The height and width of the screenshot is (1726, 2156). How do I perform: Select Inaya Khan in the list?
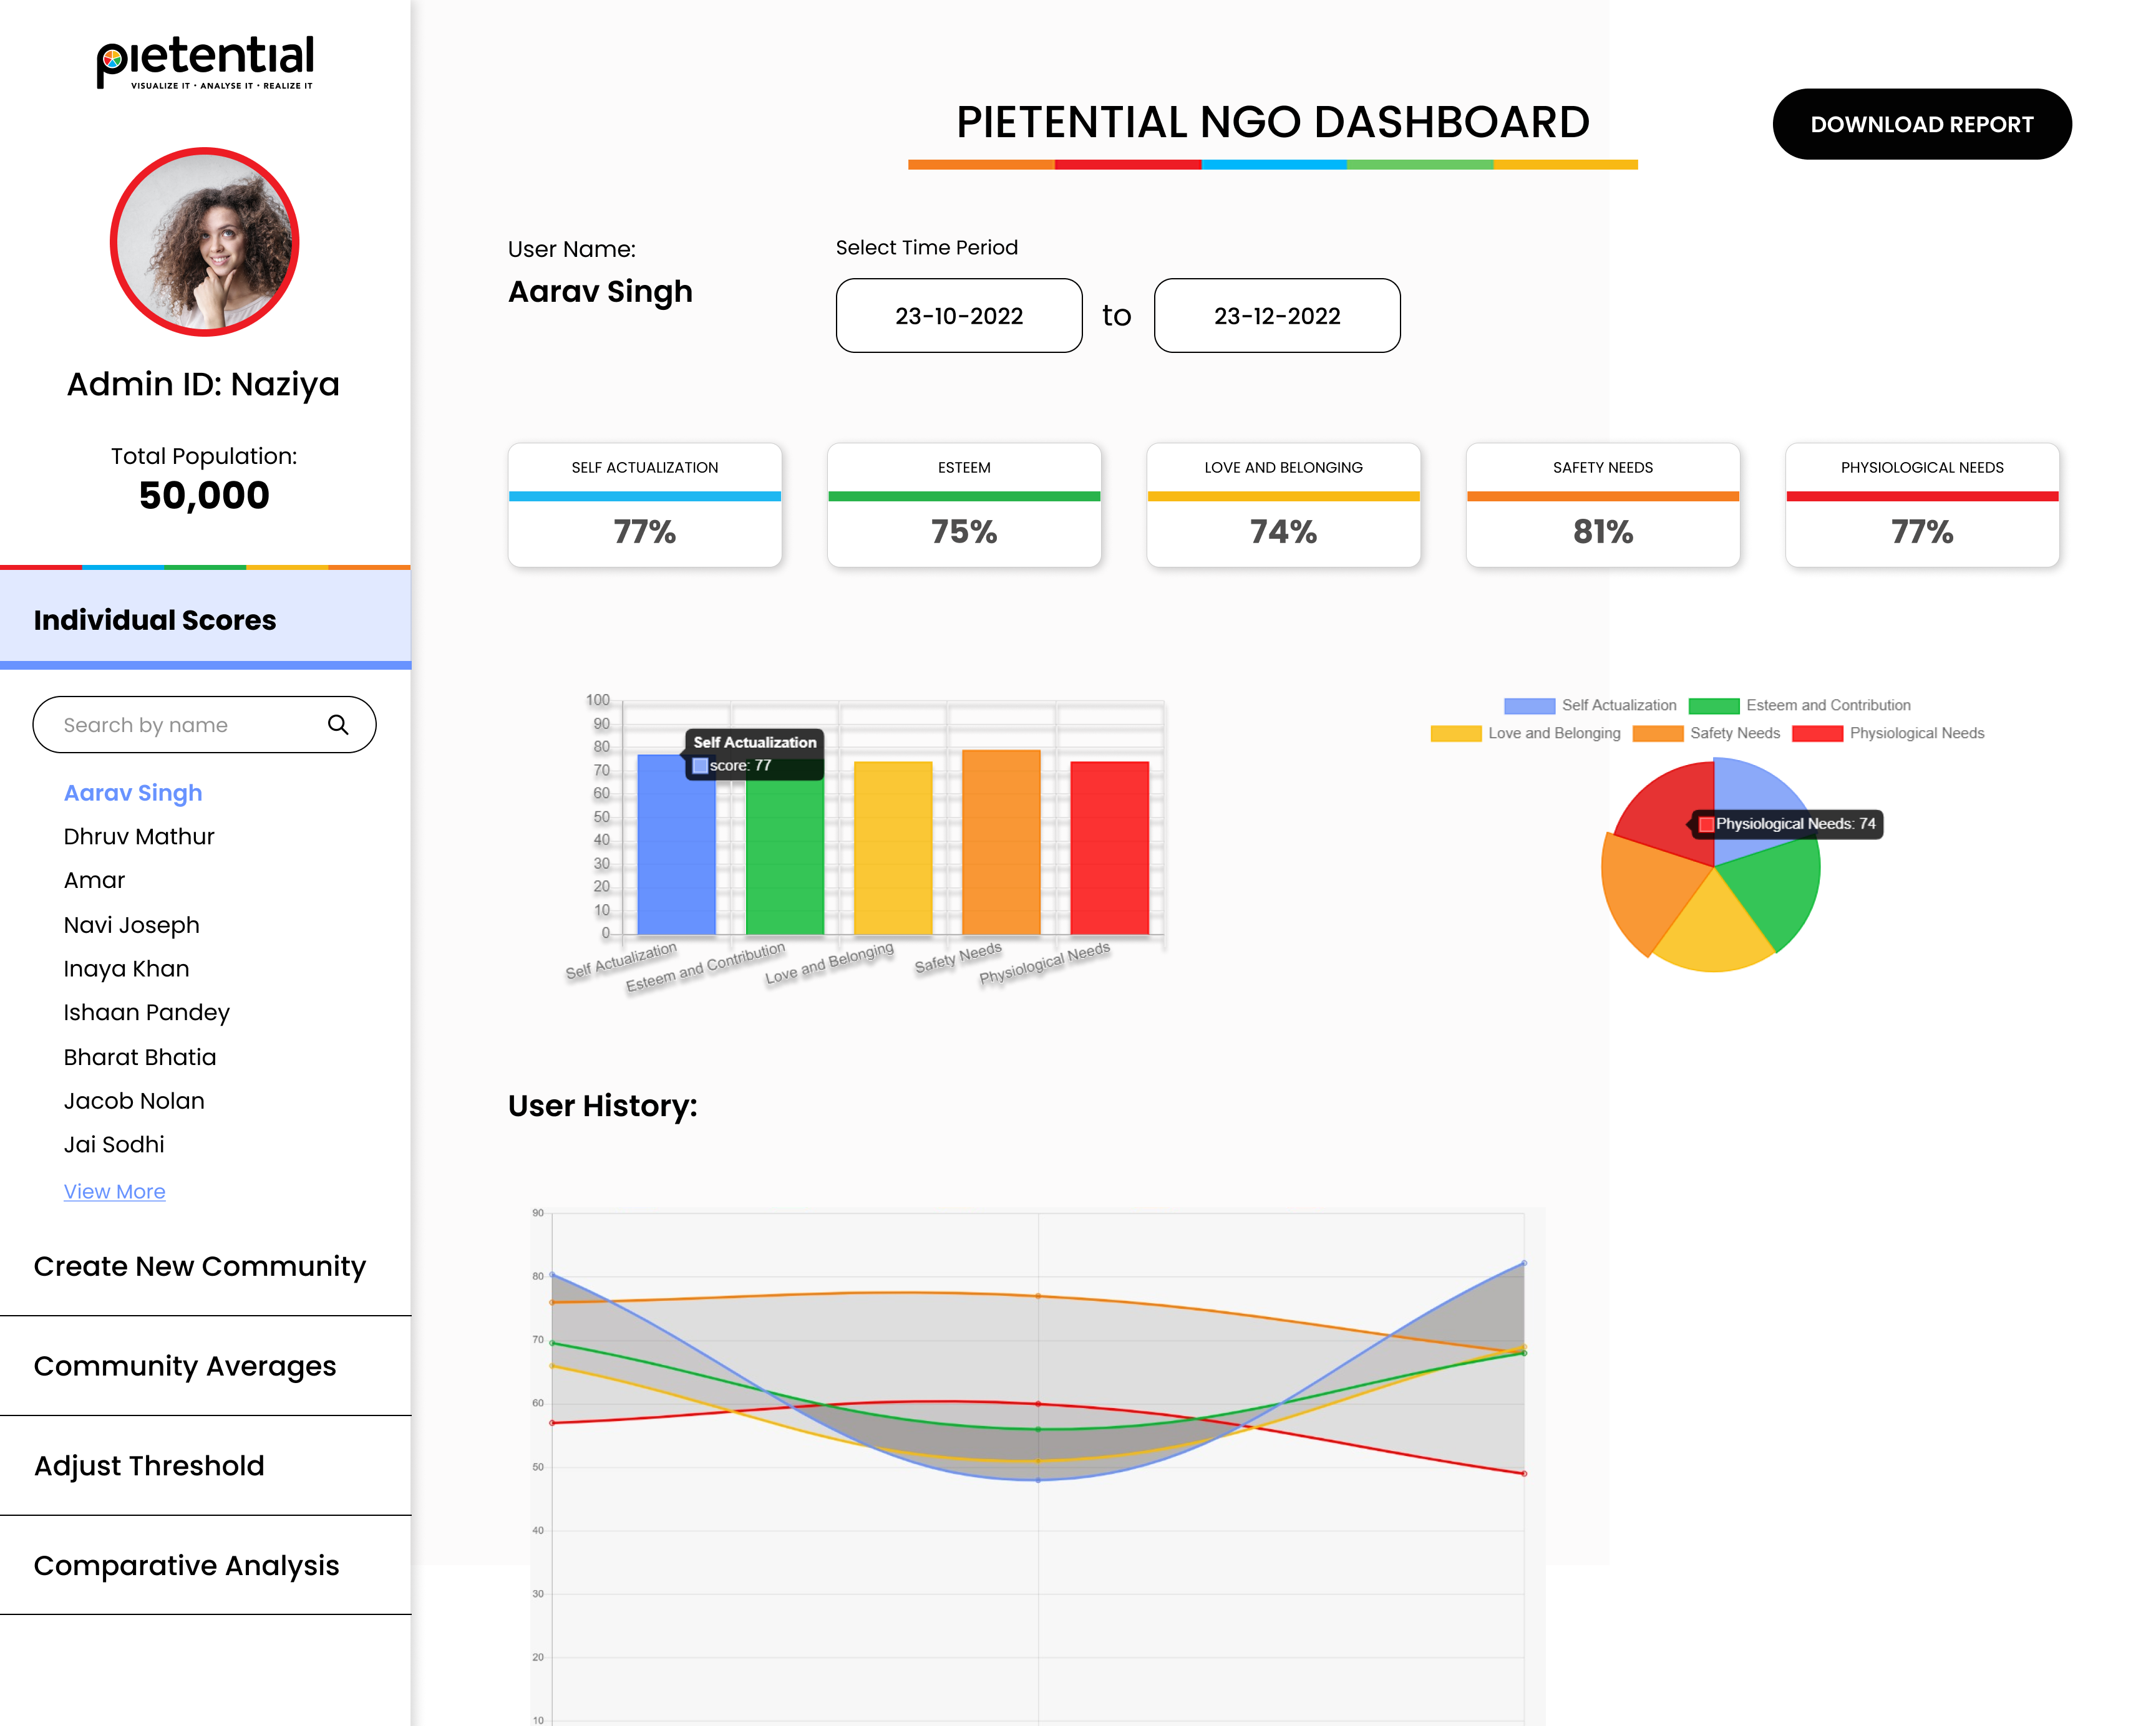tap(126, 970)
